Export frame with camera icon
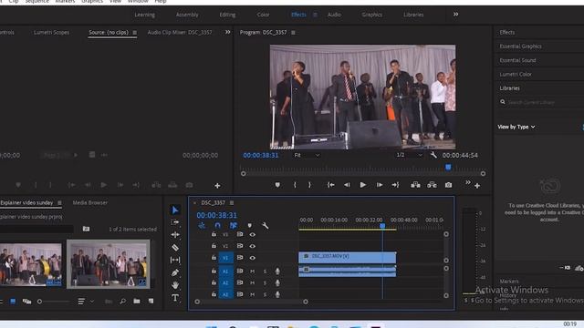The height and width of the screenshot is (328, 584). click(448, 185)
